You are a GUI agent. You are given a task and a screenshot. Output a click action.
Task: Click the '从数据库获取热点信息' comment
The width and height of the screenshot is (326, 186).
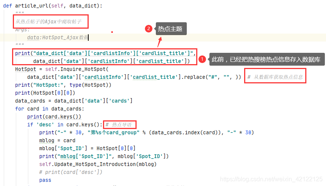pyautogui.click(x=275, y=77)
